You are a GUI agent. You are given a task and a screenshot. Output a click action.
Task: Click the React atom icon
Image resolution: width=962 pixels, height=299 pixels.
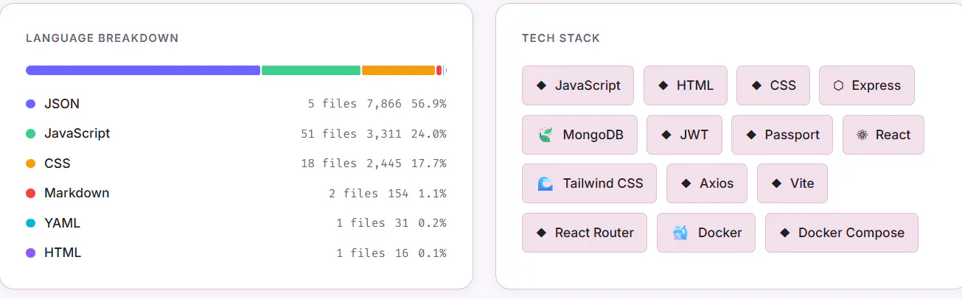coord(862,135)
